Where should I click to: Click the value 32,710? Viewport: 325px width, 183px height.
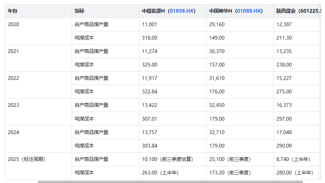click(x=217, y=132)
